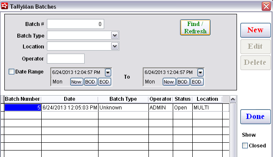Click the end date text 6/24/2013 12:04:57 PM
The image size is (273, 157).
tap(169, 72)
